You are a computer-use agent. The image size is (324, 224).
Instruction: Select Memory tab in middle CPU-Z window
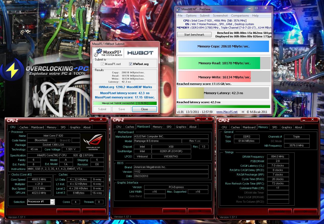(x=157, y=127)
